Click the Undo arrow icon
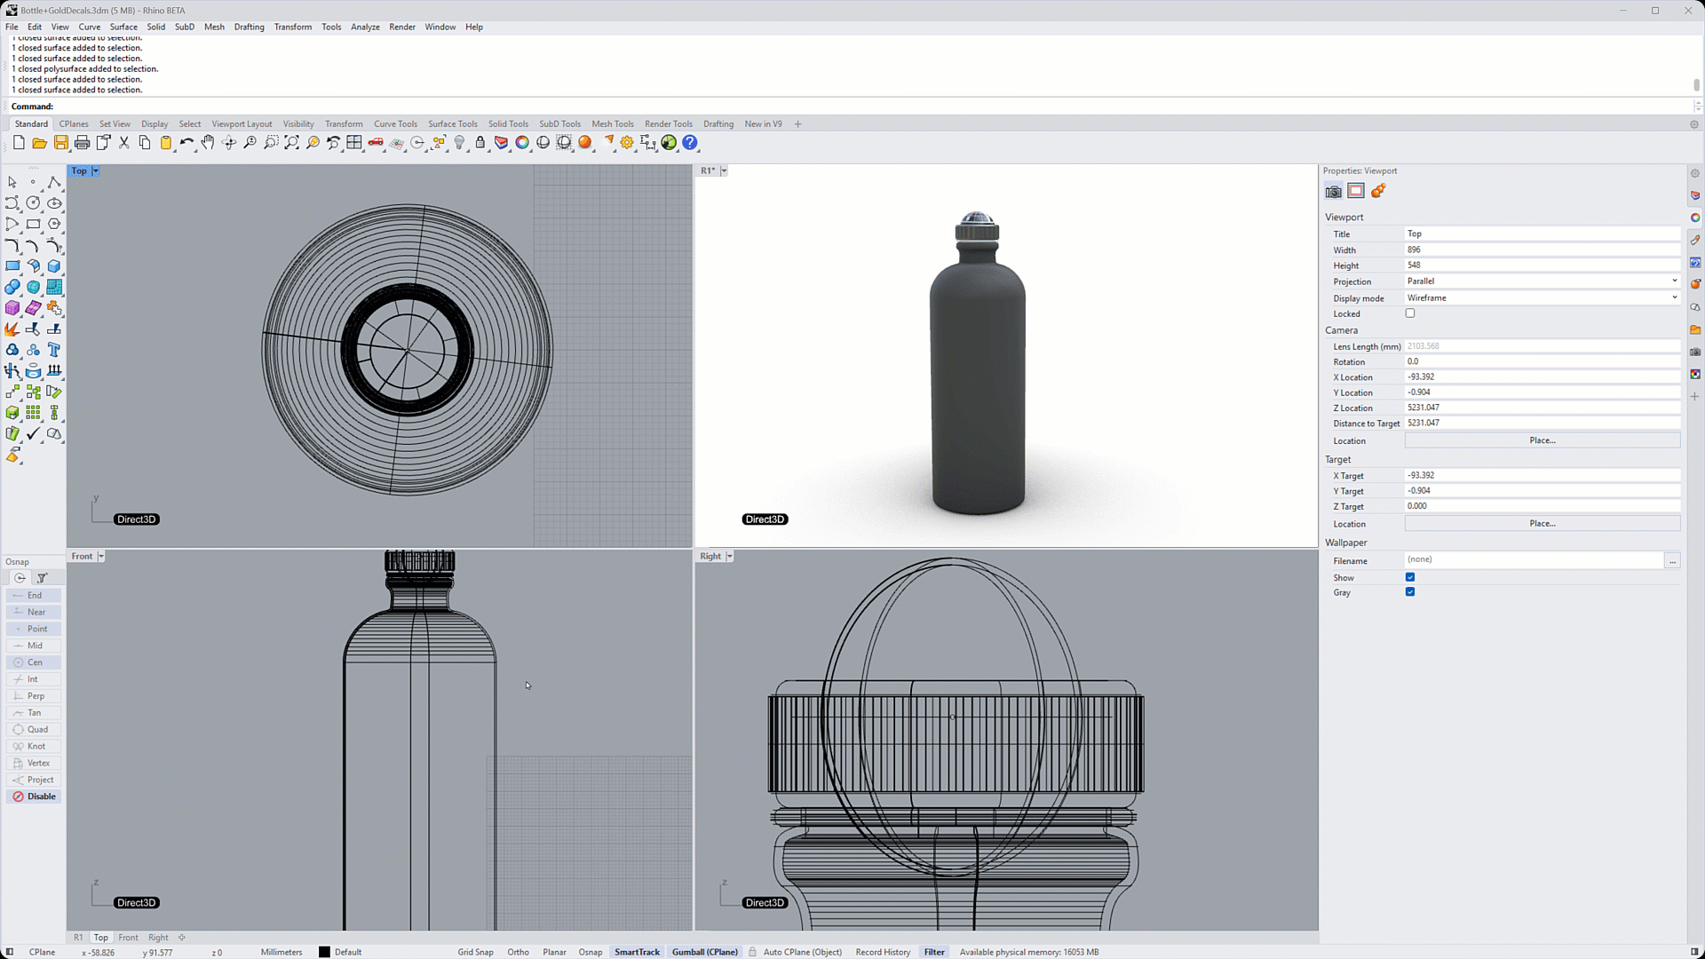The image size is (1705, 959). (186, 143)
